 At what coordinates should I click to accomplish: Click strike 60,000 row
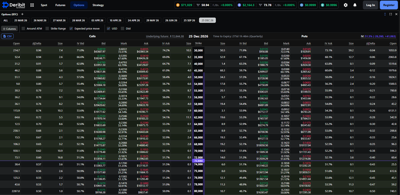[x=199, y=110]
